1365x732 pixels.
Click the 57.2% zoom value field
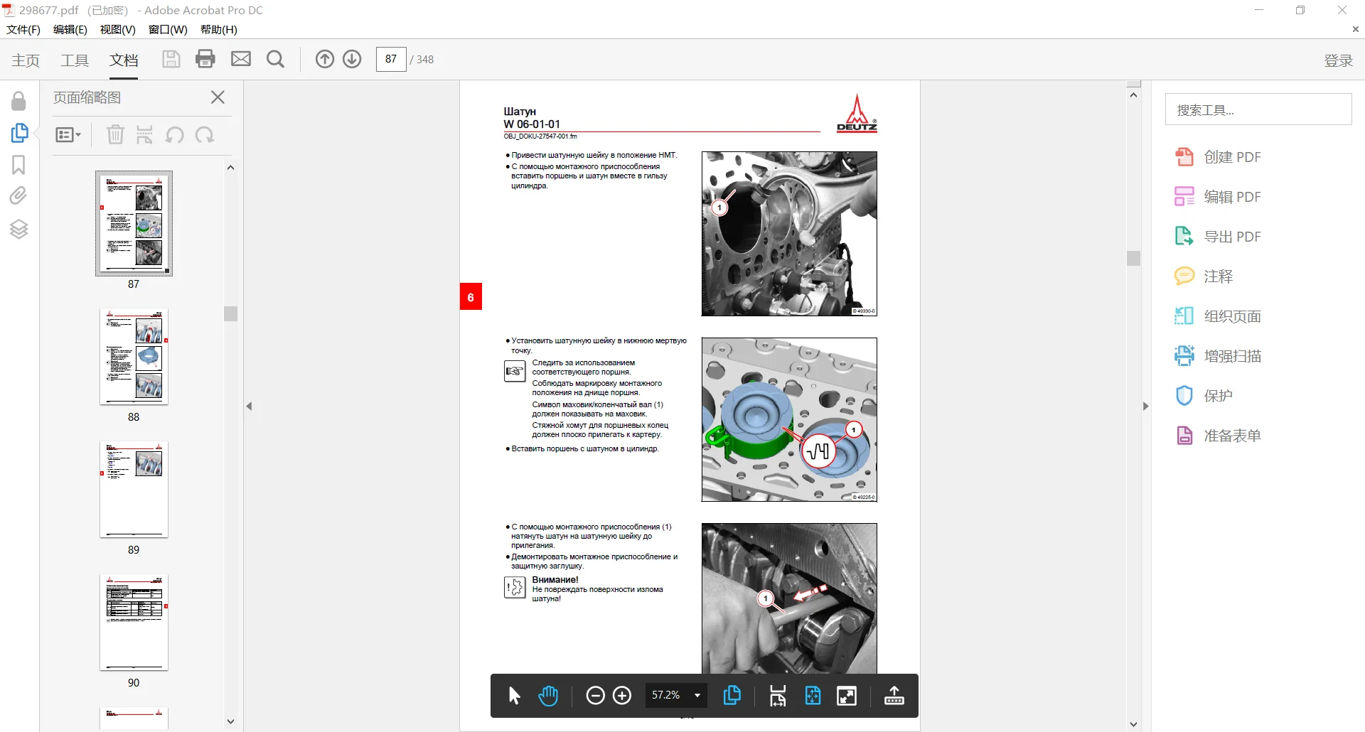(x=666, y=696)
